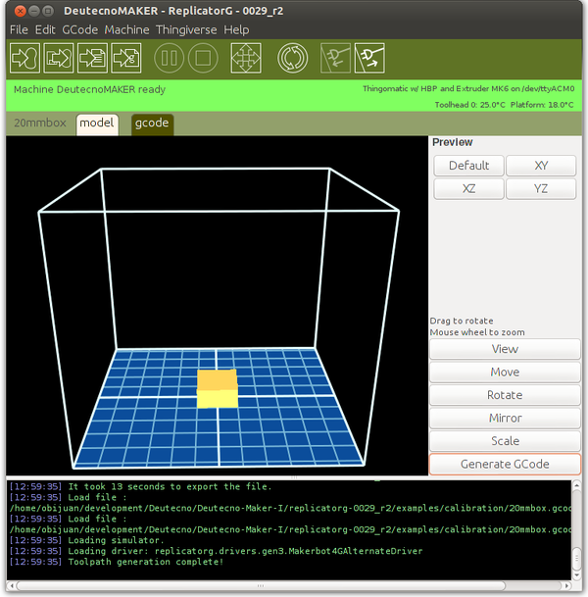The image size is (588, 597).
Task: Click the highlighted Disconnect plug icon
Action: [x=369, y=58]
